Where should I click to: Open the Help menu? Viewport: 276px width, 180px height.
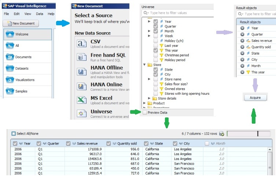coord(51,14)
